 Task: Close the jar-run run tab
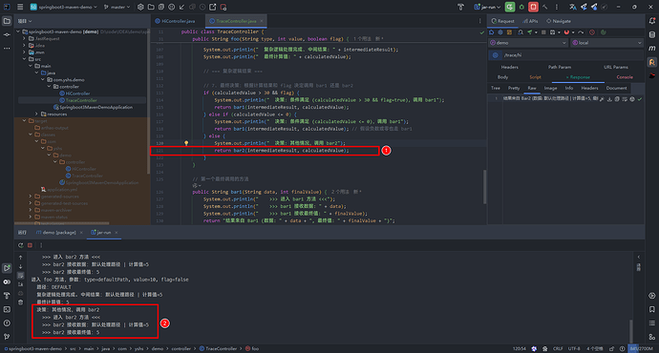click(117, 233)
